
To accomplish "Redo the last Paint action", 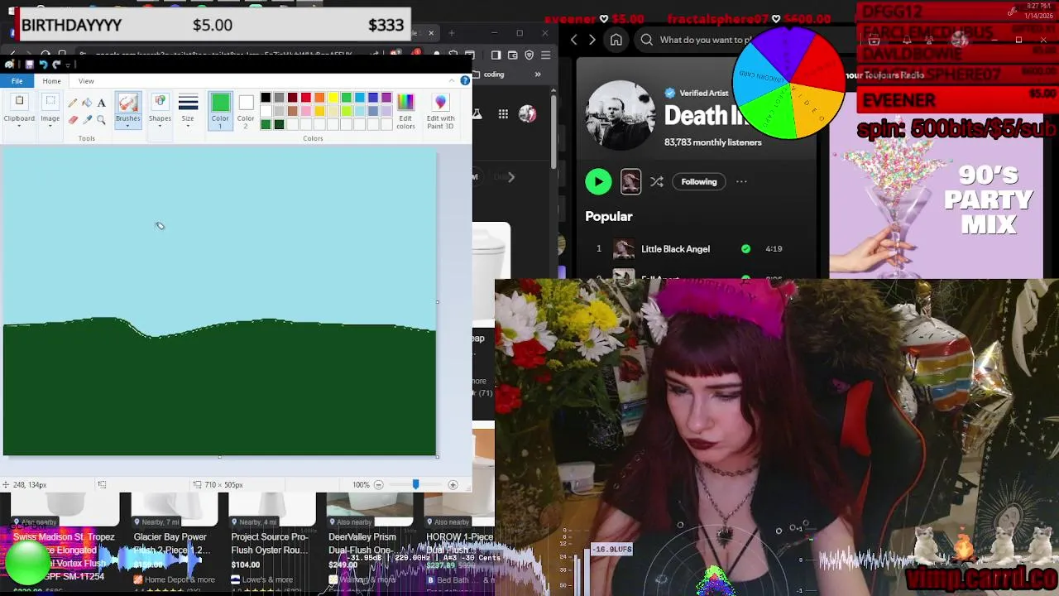I will (57, 65).
